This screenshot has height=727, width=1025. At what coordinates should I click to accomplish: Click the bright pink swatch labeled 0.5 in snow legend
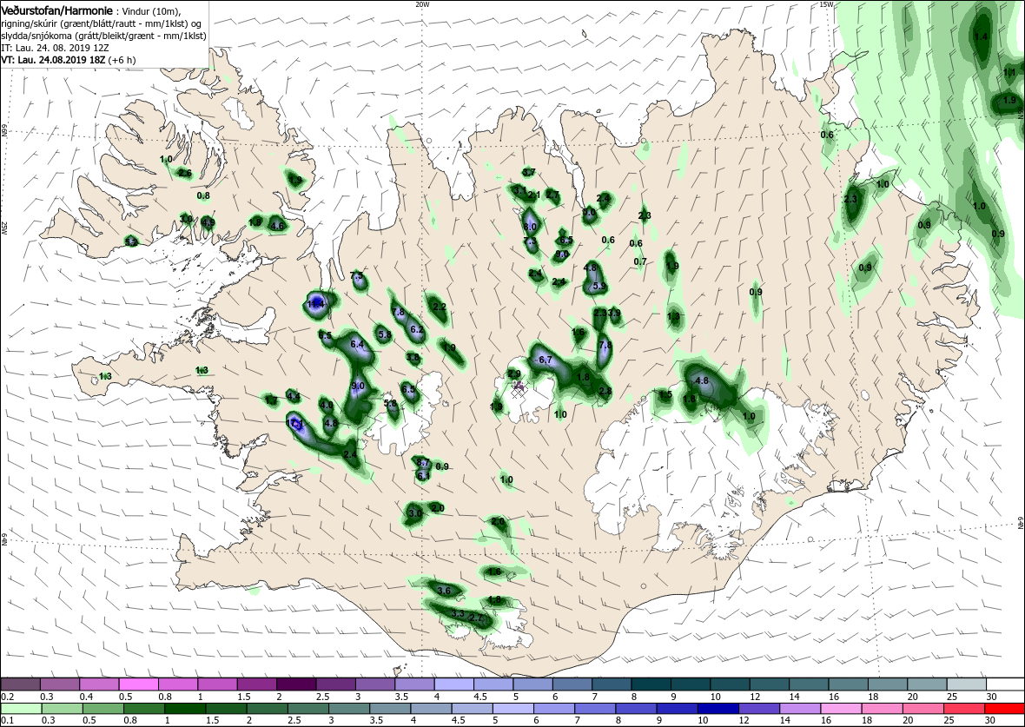138,684
